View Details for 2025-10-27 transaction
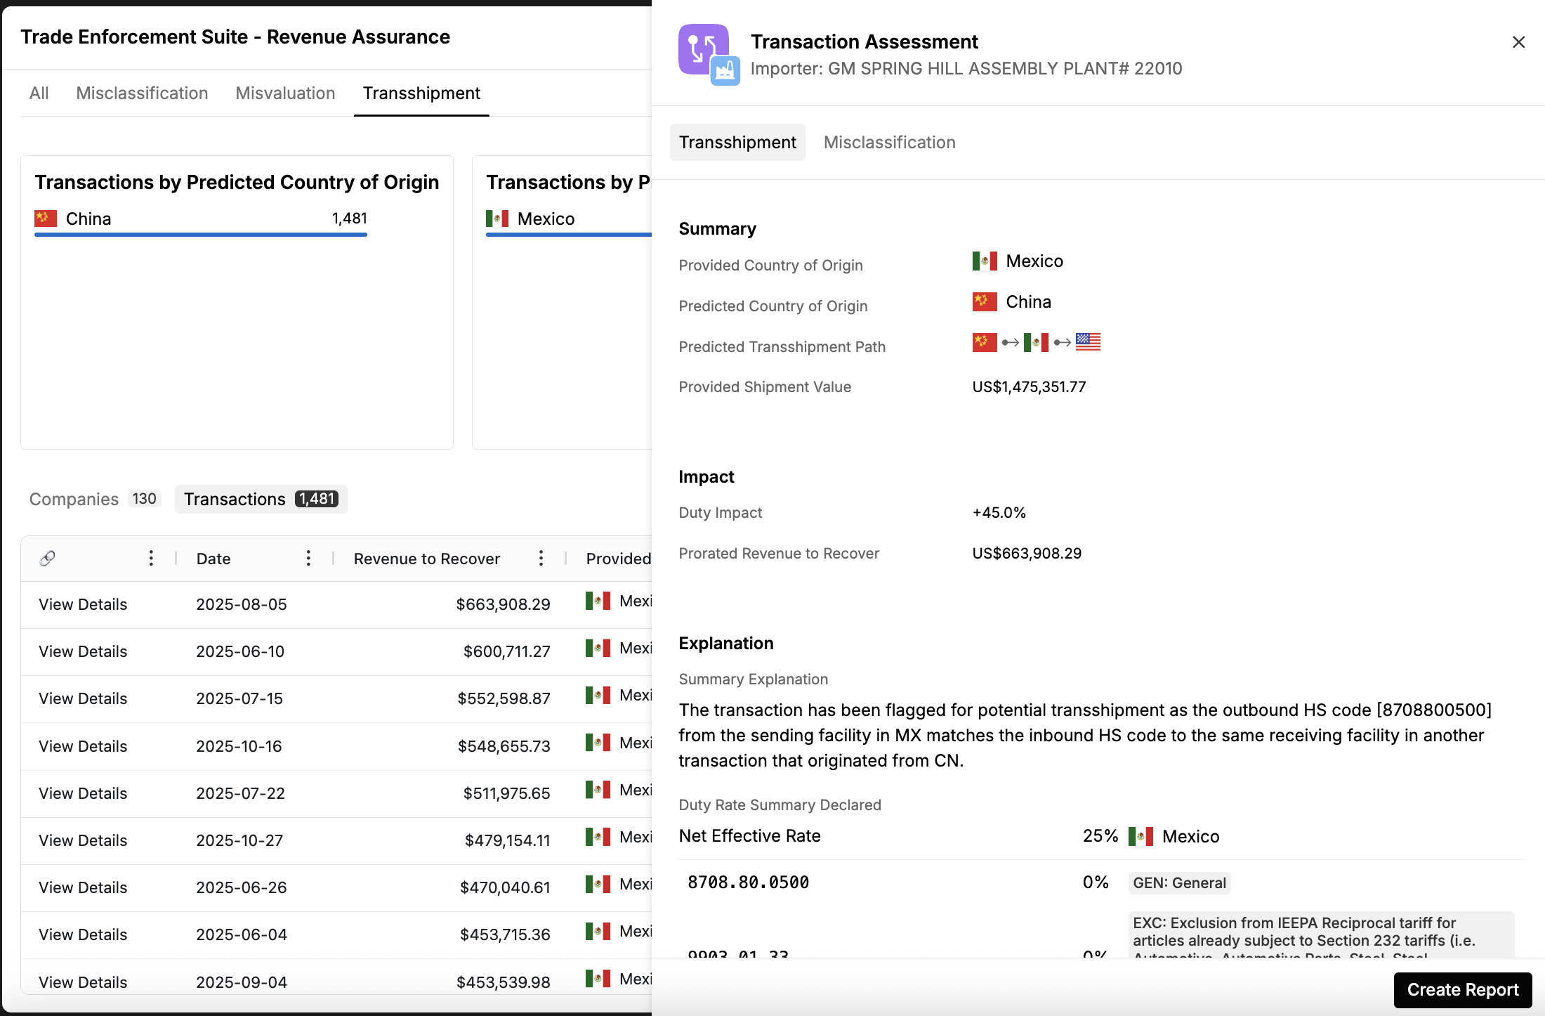Screen dimensions: 1545x1016 (83, 840)
